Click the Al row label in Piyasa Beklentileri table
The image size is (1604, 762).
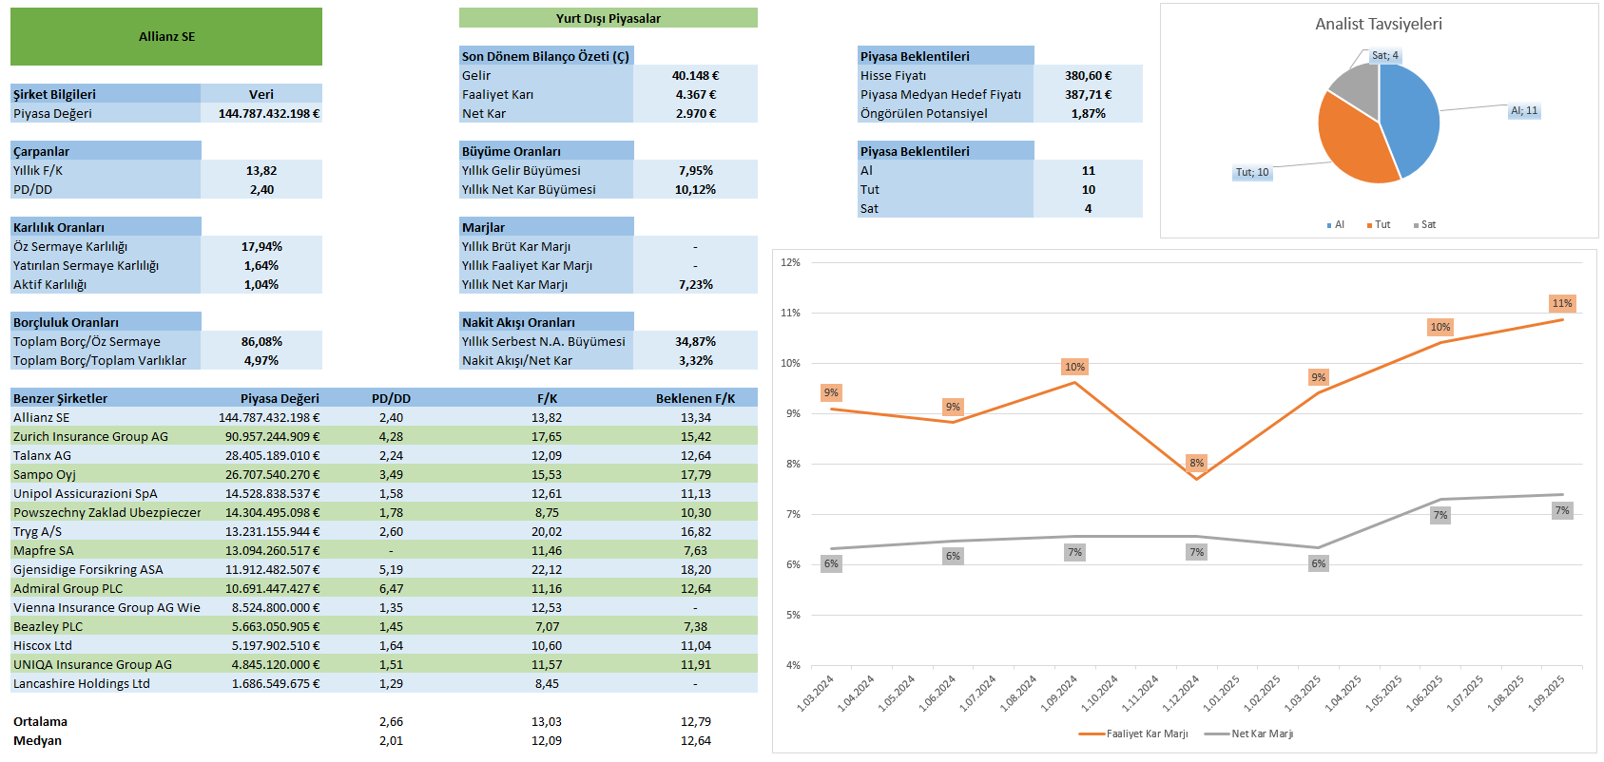click(x=866, y=170)
